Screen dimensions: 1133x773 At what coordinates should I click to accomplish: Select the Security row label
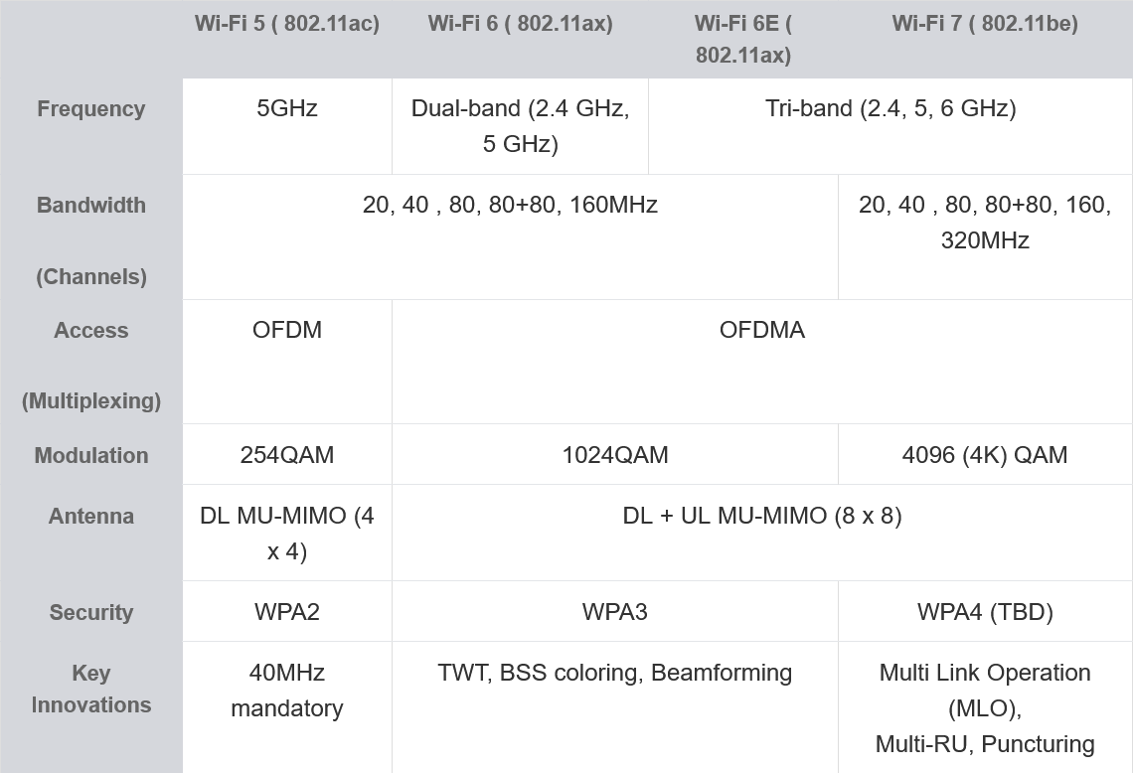pyautogui.click(x=91, y=612)
